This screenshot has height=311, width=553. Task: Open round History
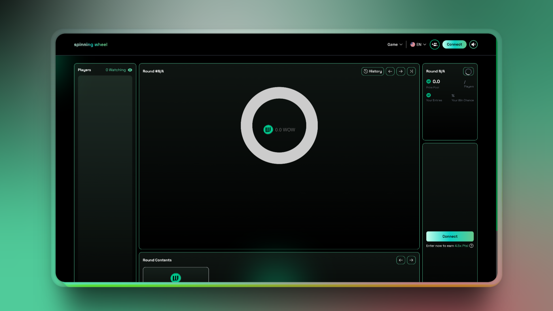click(373, 71)
